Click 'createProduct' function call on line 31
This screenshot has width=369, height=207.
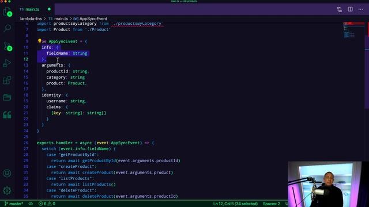(x=97, y=172)
